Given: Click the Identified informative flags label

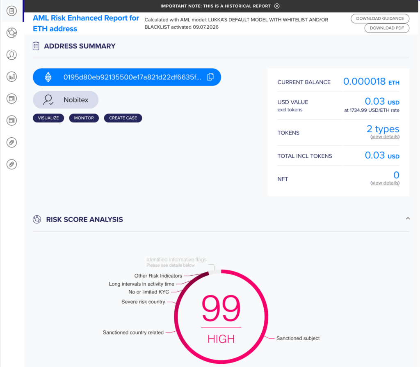Looking at the screenshot, I should click(x=176, y=260).
